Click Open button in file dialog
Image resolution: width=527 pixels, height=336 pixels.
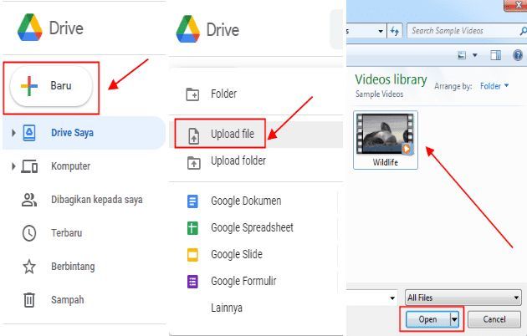coord(427,319)
